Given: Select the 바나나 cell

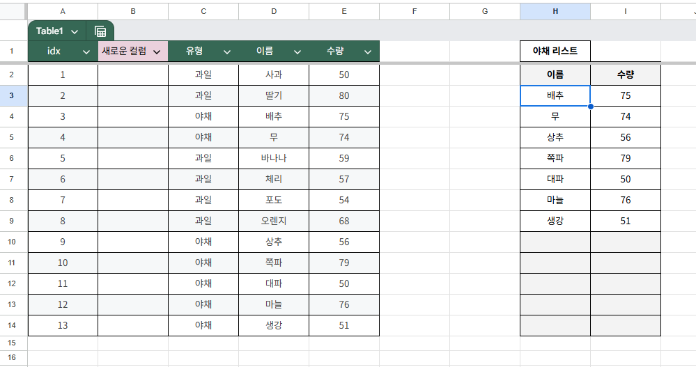Looking at the screenshot, I should [x=274, y=158].
